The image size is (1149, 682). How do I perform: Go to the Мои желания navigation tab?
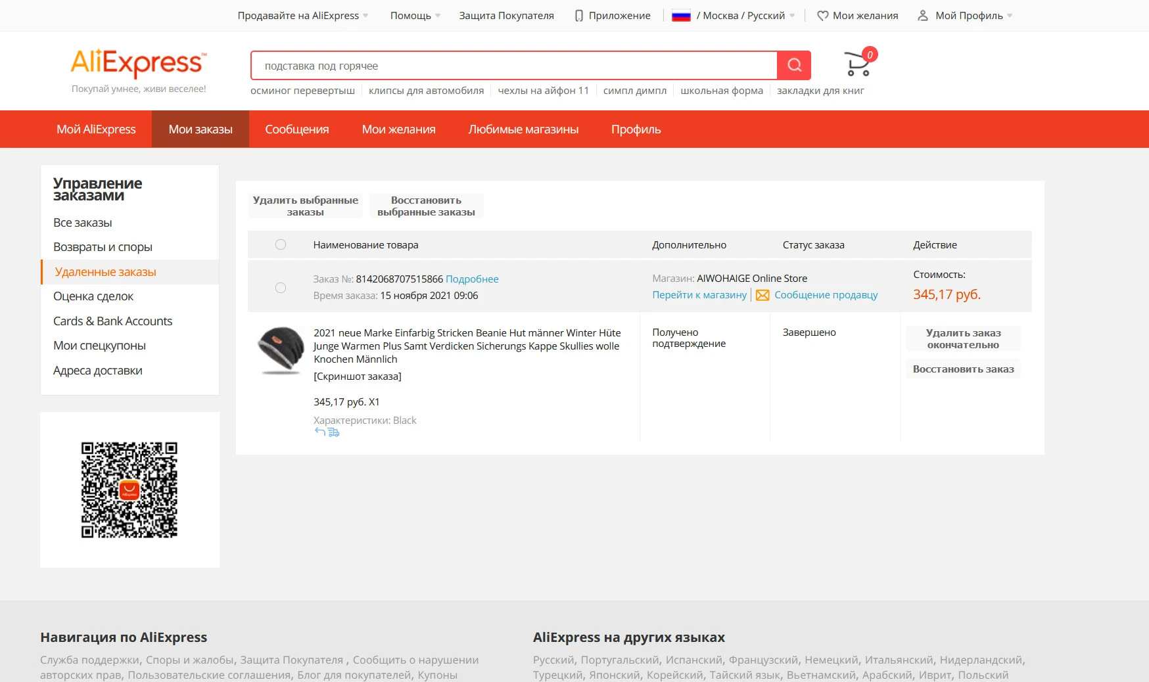(399, 129)
